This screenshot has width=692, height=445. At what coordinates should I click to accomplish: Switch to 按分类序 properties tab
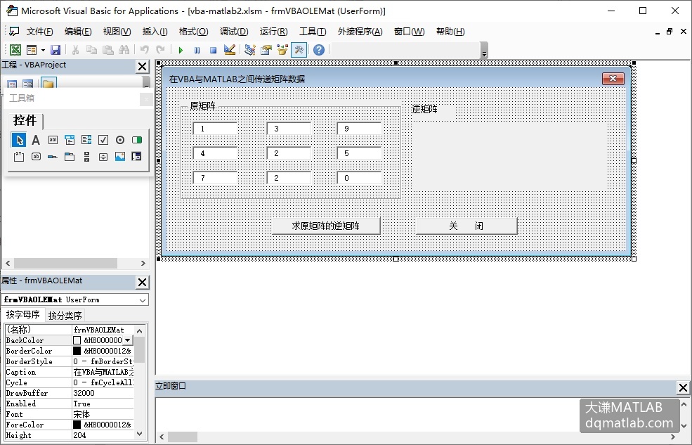point(65,315)
